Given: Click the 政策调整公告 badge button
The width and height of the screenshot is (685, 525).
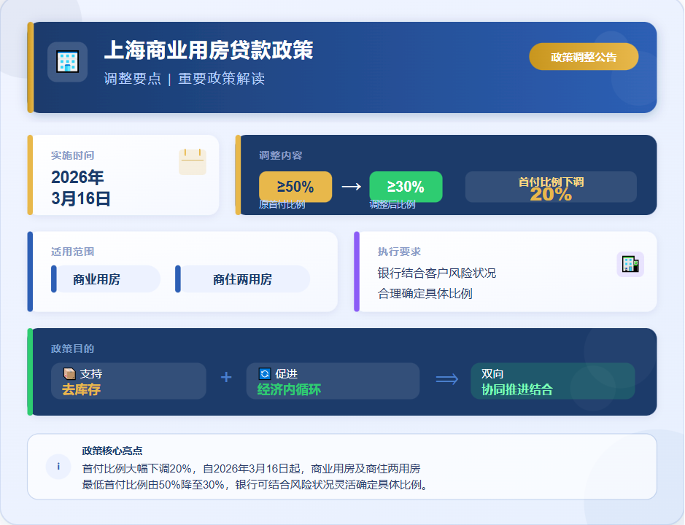Looking at the screenshot, I should pyautogui.click(x=584, y=57).
